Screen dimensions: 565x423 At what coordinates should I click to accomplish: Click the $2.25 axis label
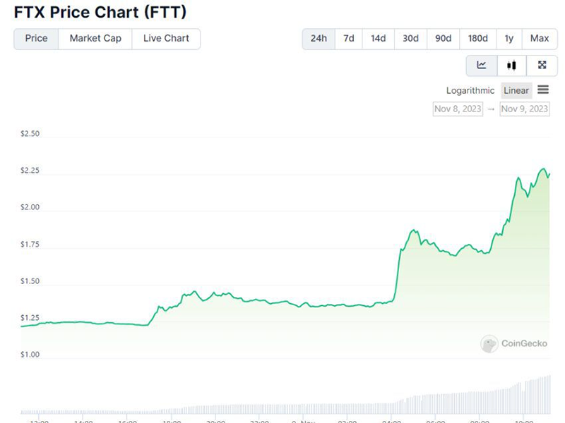[x=30, y=171]
